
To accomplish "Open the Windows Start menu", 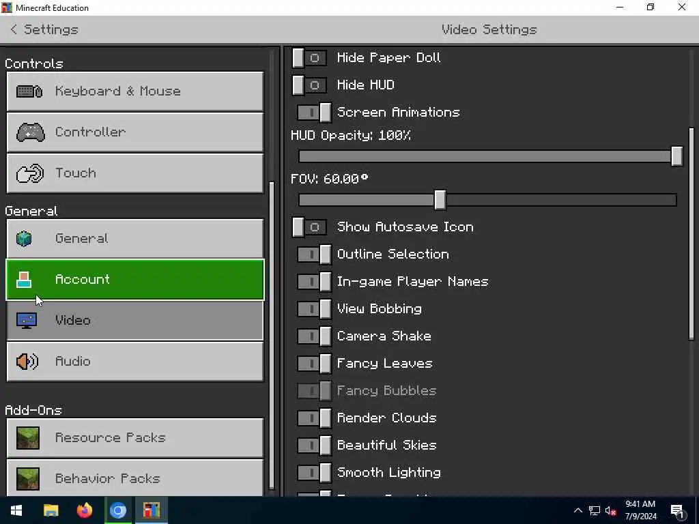I will click(16, 510).
